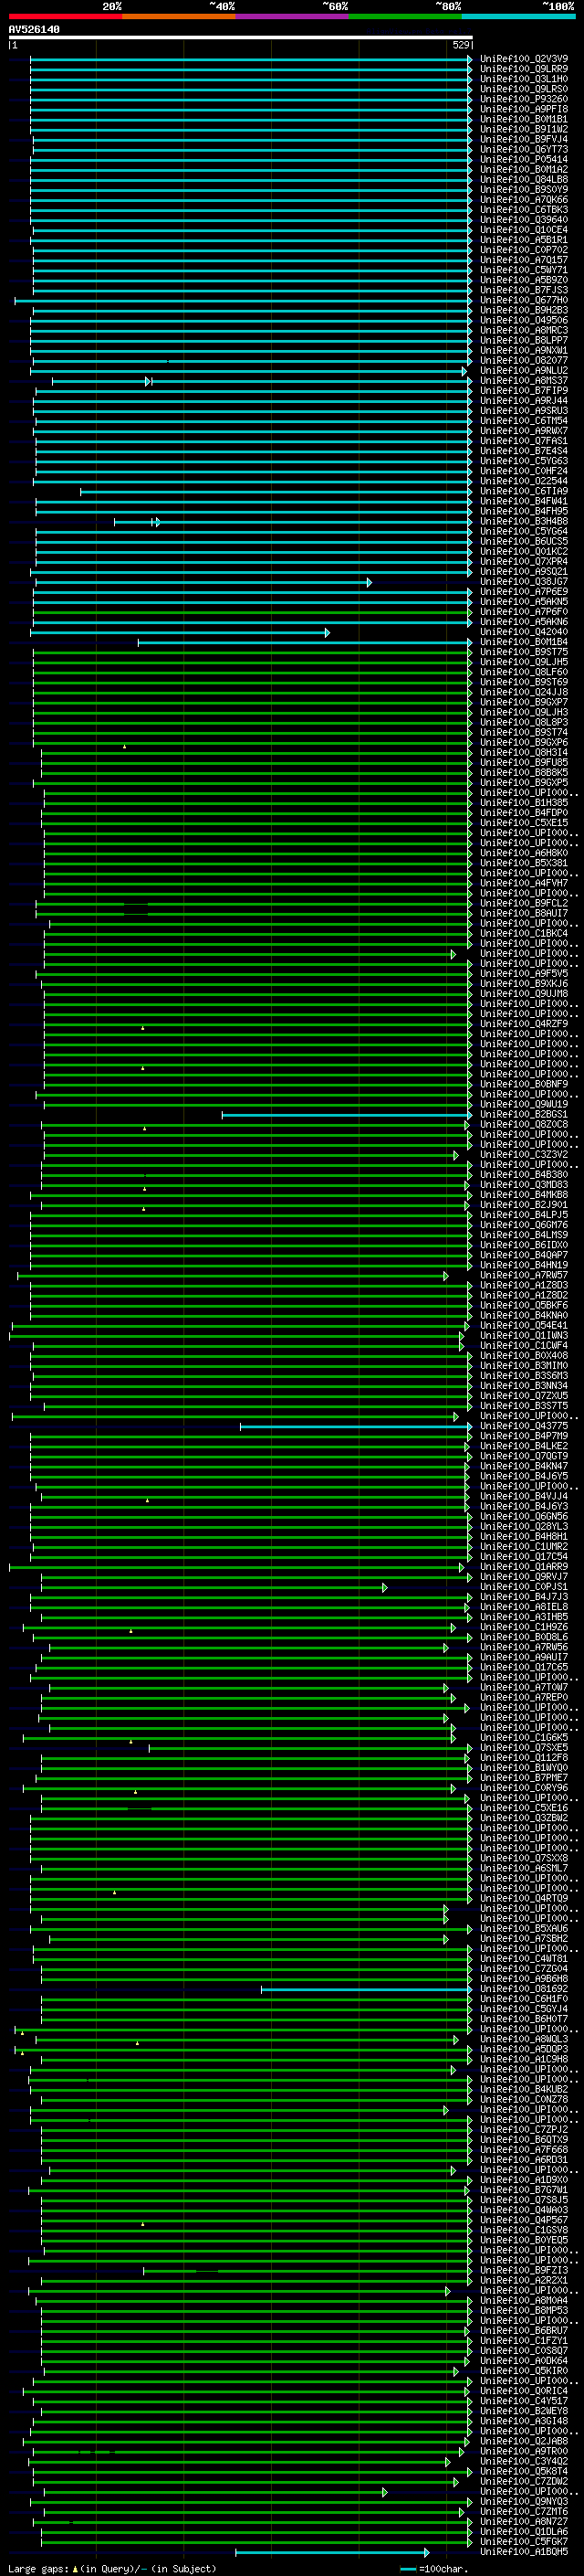Select hit UniRef100_A7Q157
This screenshot has height=2576, width=584.
click(x=524, y=260)
